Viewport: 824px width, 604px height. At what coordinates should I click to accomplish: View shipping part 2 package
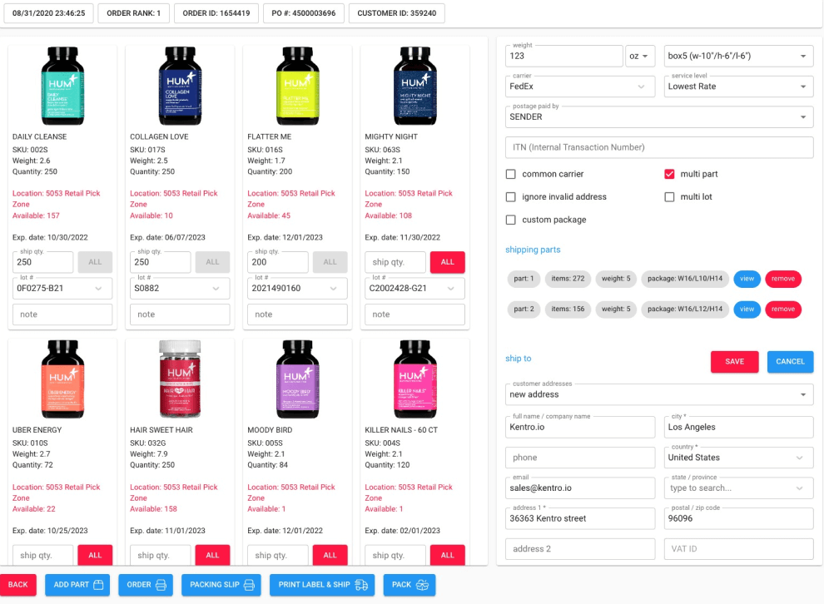tap(747, 309)
